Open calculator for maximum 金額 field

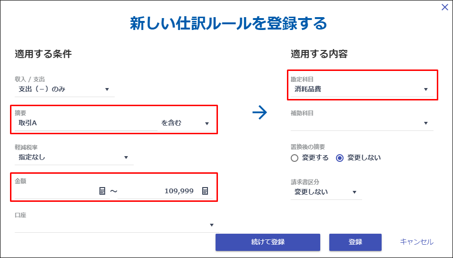pos(205,191)
